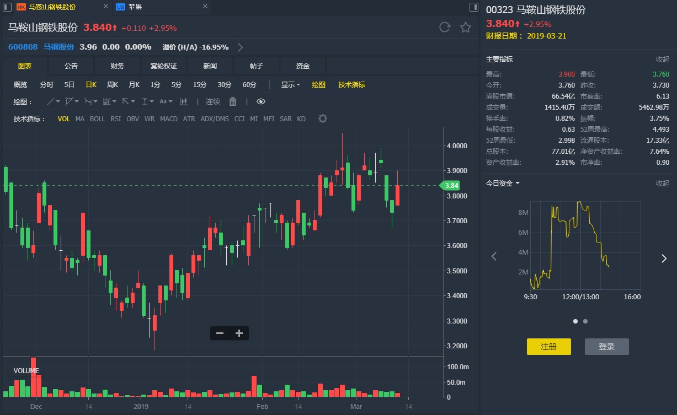Enable the BOLL indicator
Viewport: 677px width, 415px height.
click(x=97, y=118)
